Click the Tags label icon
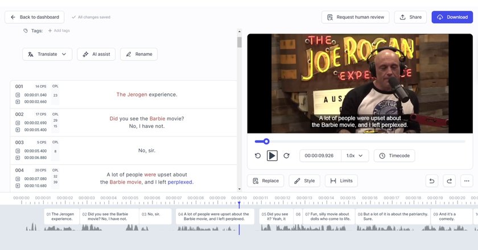The image size is (478, 250). click(x=26, y=31)
